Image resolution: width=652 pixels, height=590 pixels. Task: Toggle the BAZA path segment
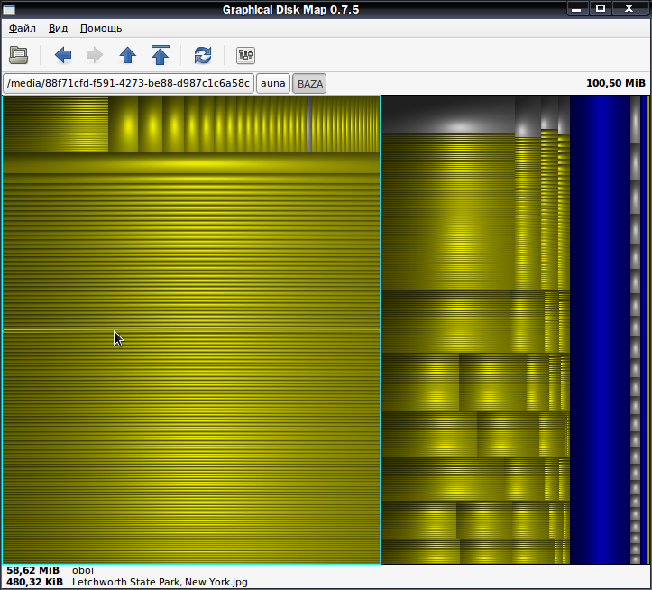[309, 83]
